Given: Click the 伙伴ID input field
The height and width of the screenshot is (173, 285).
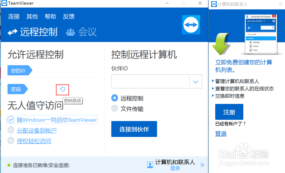Looking at the screenshot, I should (150, 81).
